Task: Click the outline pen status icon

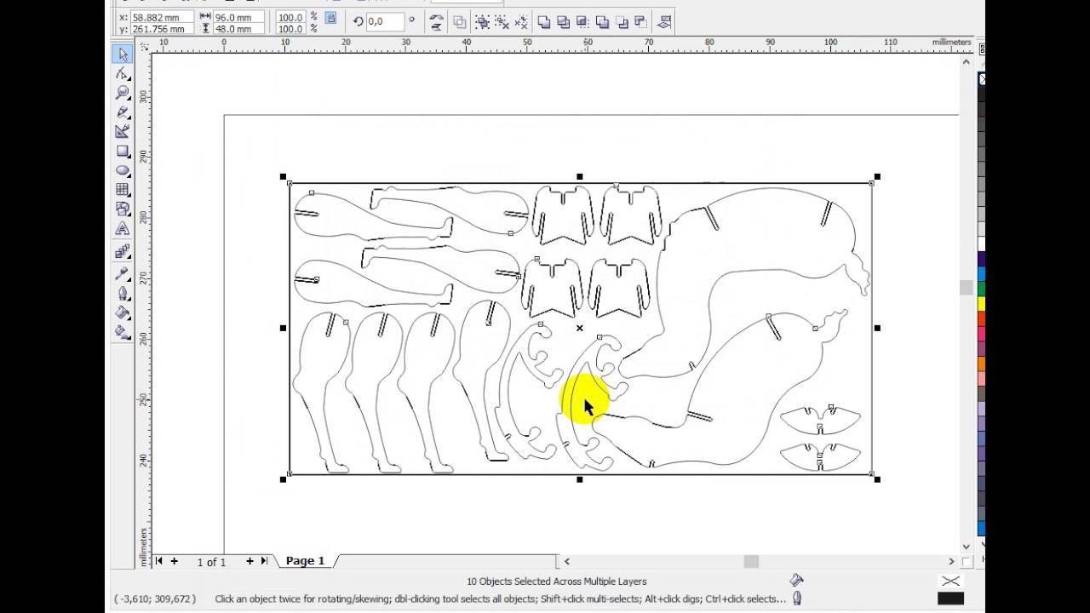Action: point(797,599)
